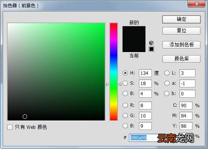Select the S saturation radio button
The image size is (208, 149).
(x=125, y=83)
